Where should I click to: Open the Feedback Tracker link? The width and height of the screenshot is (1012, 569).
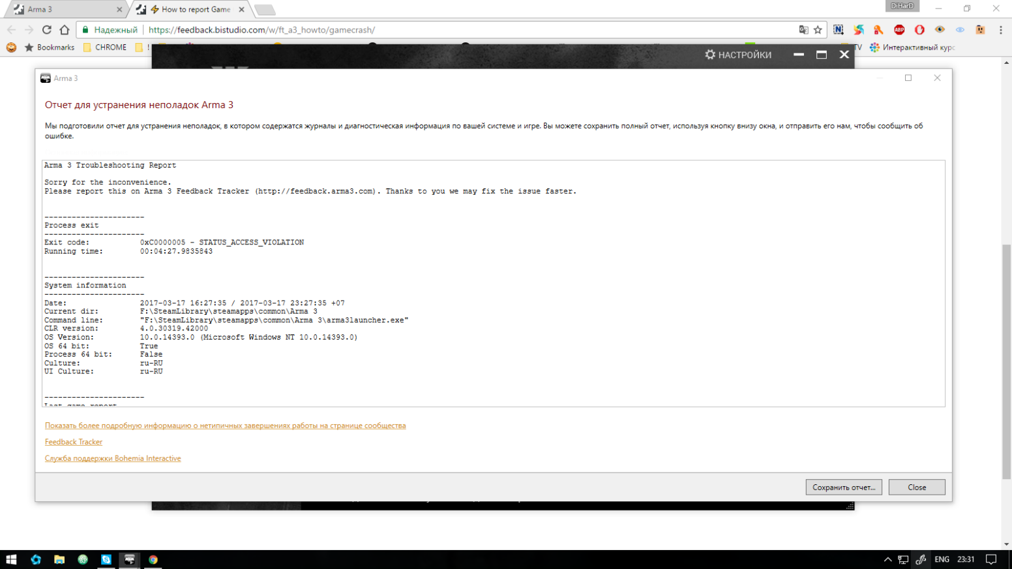coord(74,442)
